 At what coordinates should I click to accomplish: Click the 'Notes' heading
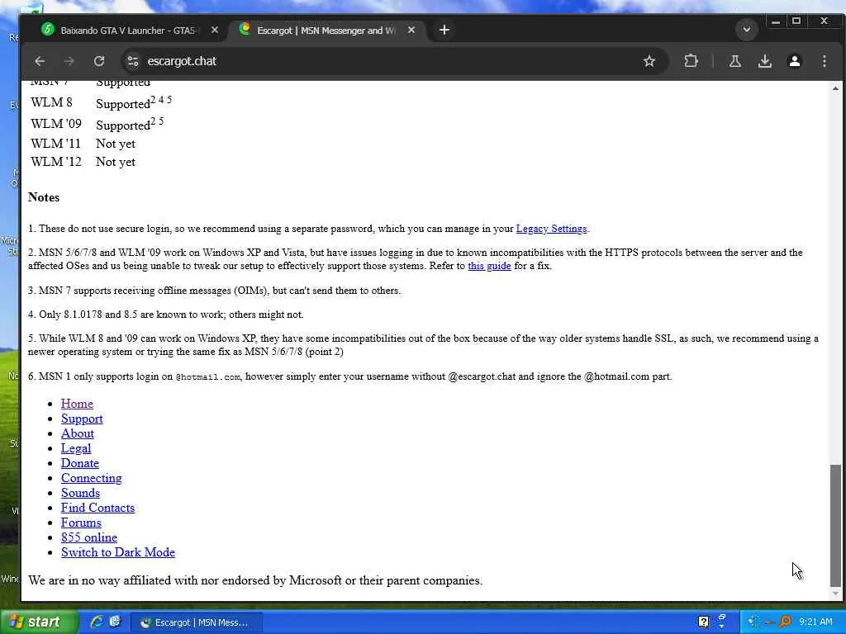44,197
